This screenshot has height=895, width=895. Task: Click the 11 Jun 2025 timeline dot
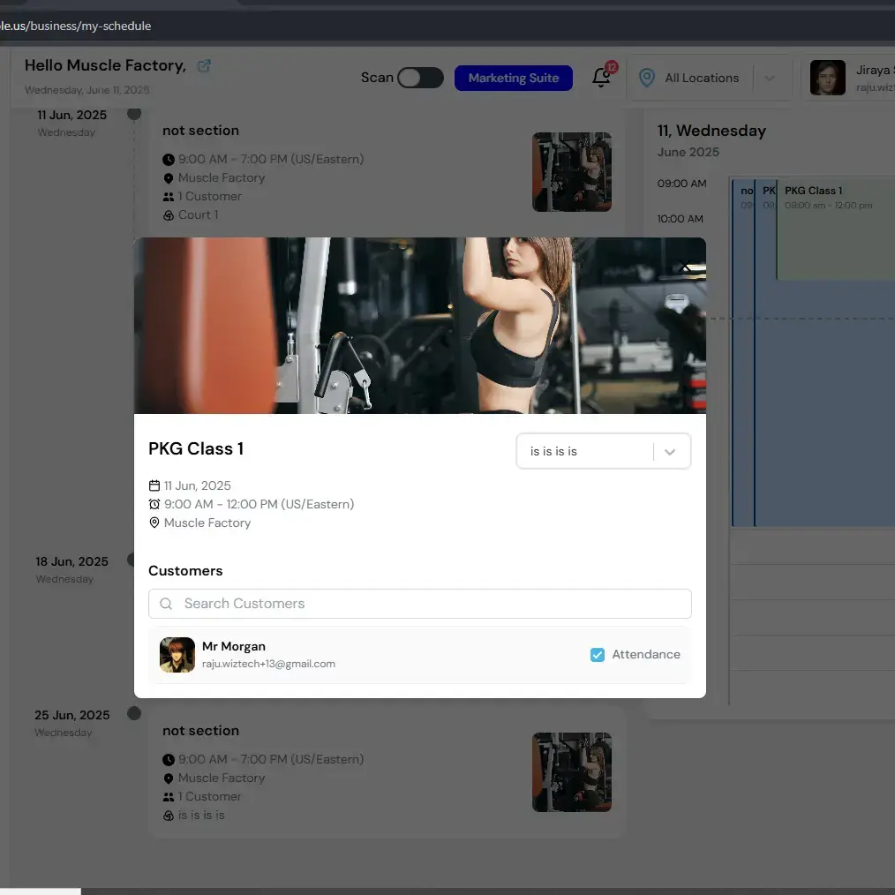click(134, 114)
